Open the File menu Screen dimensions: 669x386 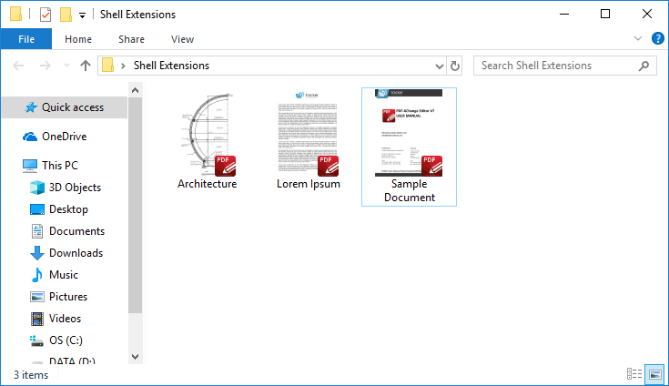point(25,39)
